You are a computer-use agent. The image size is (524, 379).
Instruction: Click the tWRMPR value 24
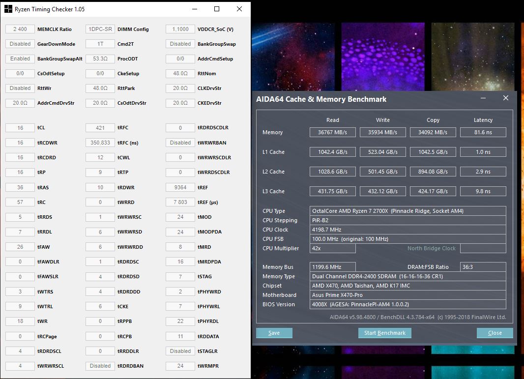(180, 366)
